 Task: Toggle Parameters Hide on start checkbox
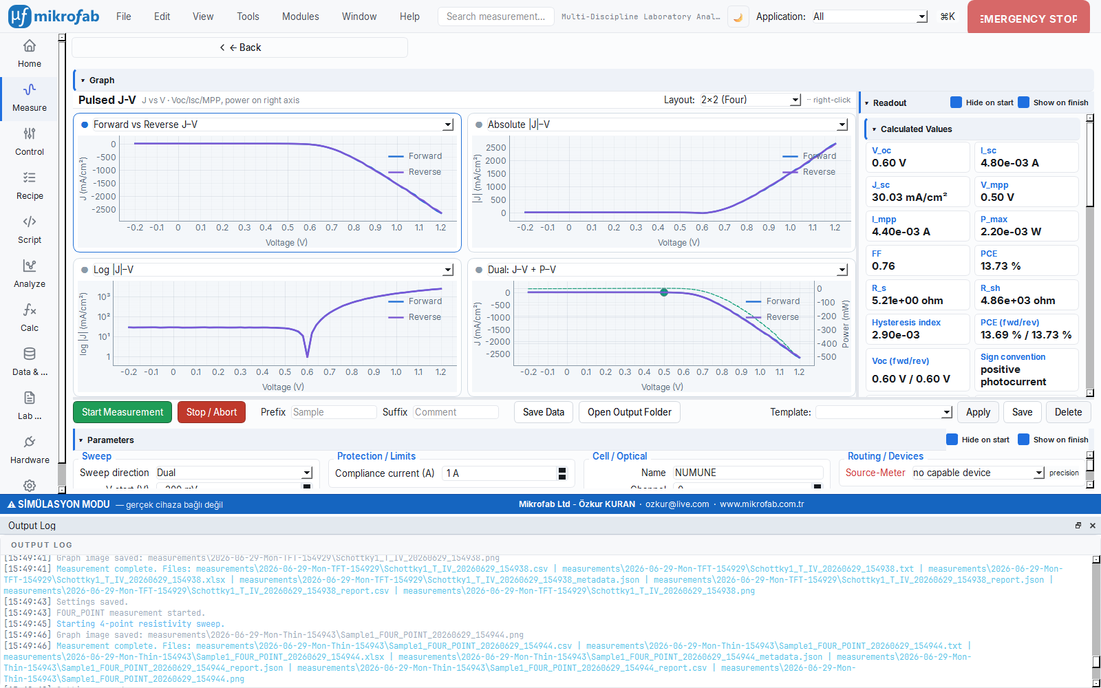point(952,440)
